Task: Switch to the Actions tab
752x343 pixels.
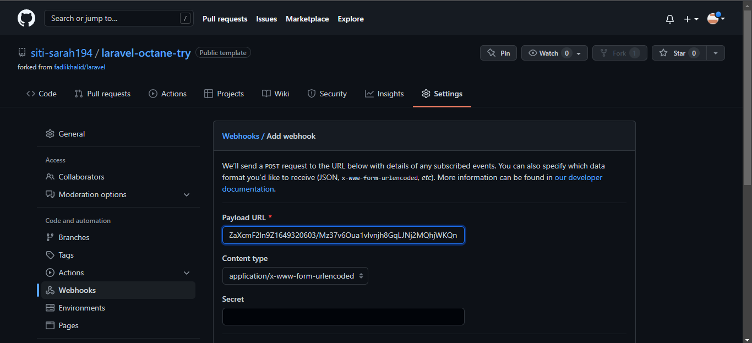Action: 167,94
